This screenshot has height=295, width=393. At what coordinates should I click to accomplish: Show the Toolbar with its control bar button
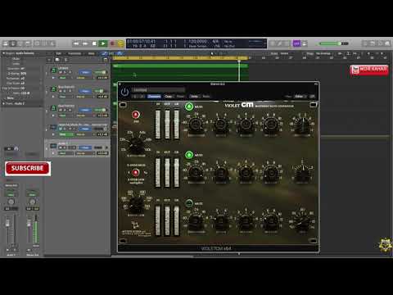[28, 43]
